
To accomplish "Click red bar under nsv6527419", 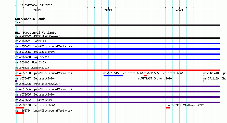I will tap(168, 108).
